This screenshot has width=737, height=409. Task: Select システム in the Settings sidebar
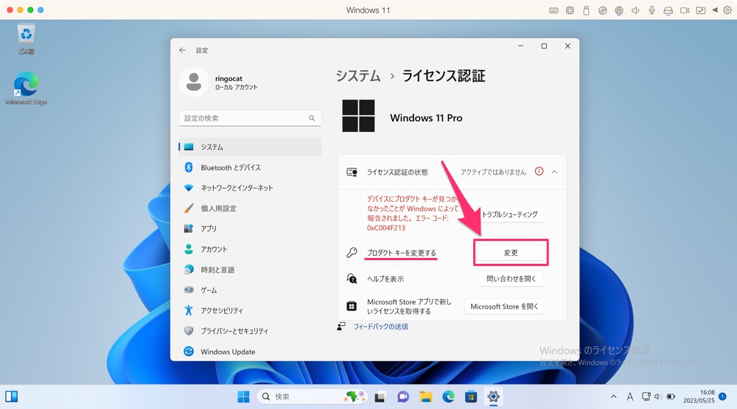point(250,147)
